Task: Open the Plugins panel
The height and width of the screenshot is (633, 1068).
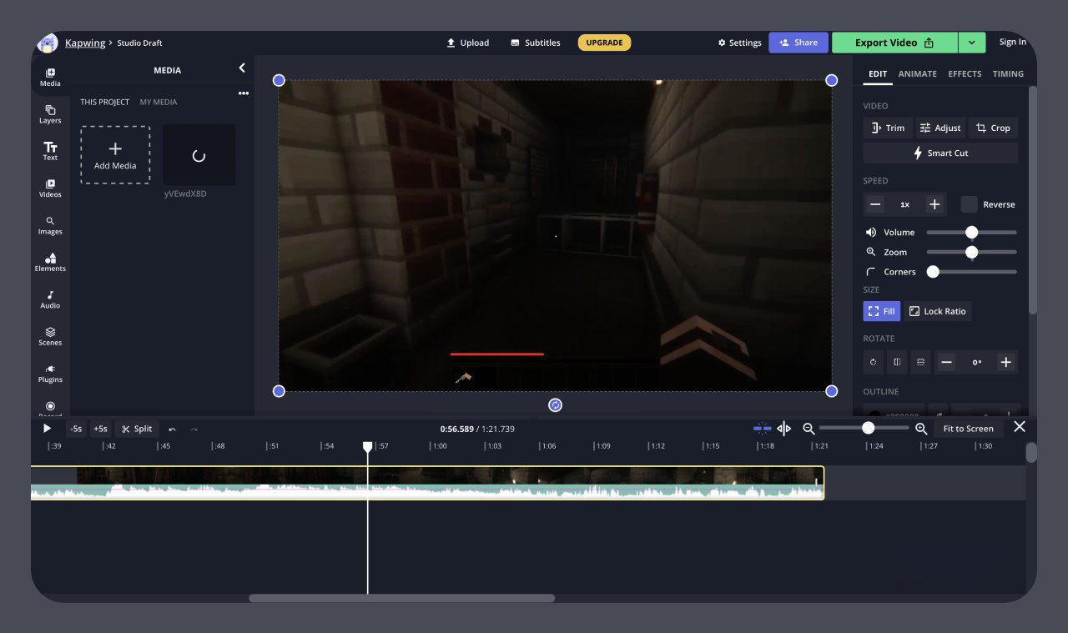Action: click(x=50, y=373)
